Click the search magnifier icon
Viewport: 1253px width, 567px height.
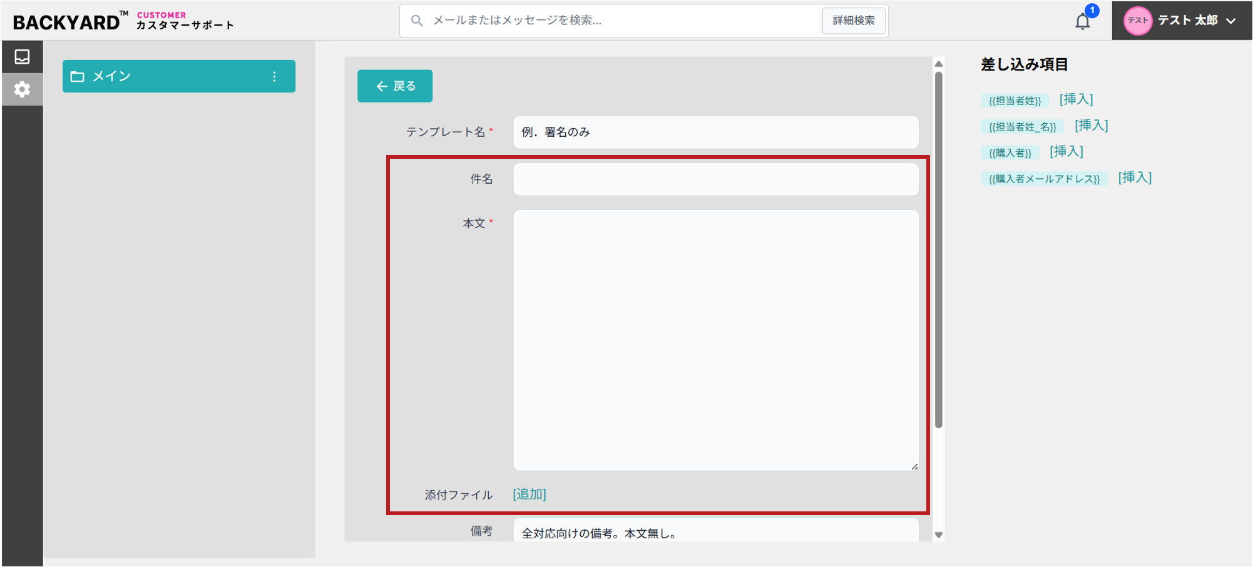pyautogui.click(x=417, y=21)
